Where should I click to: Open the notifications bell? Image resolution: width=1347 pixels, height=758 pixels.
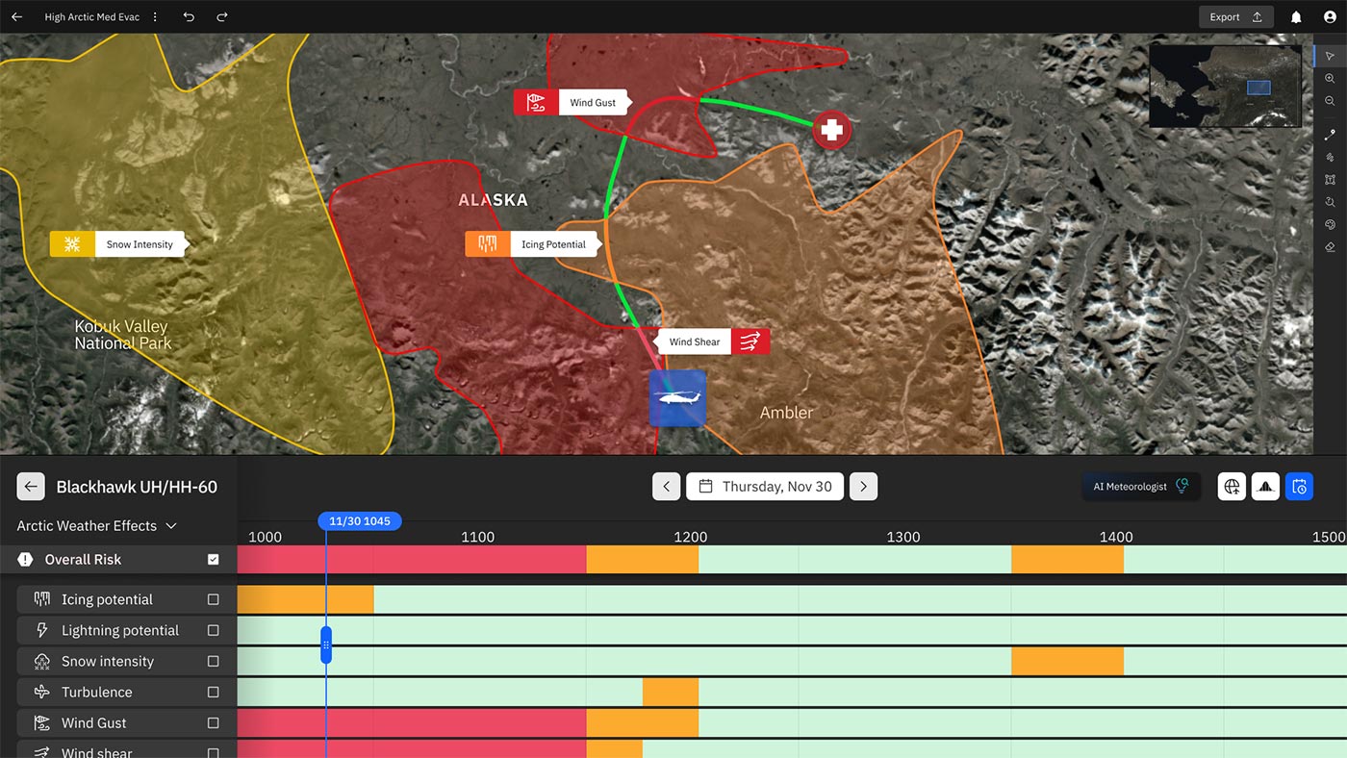coord(1296,17)
